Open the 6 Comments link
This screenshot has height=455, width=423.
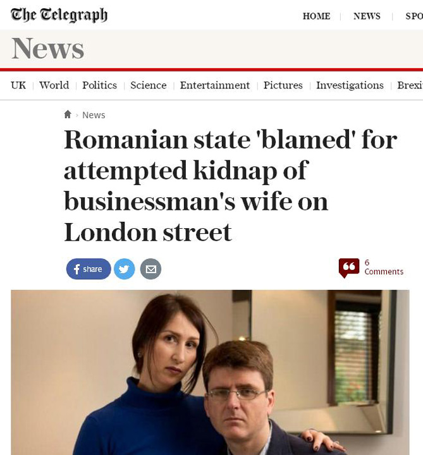[x=384, y=267]
